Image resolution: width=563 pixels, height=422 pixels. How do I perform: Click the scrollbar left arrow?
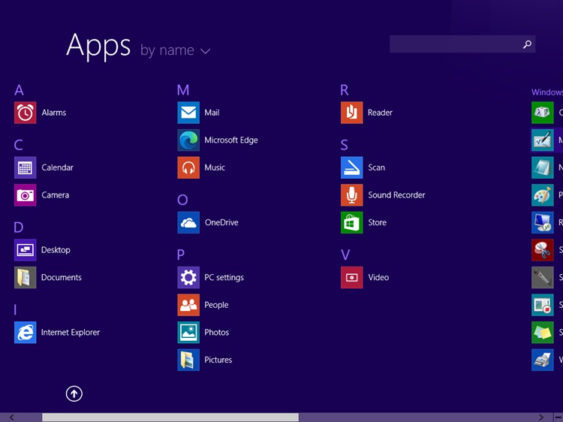click(12, 417)
